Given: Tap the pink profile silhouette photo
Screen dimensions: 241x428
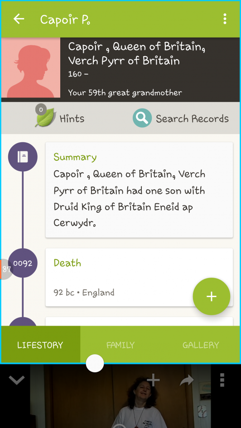Looking at the screenshot, I should pyautogui.click(x=31, y=67).
